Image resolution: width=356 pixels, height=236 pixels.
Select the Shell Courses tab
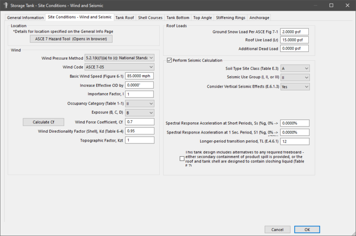150,18
